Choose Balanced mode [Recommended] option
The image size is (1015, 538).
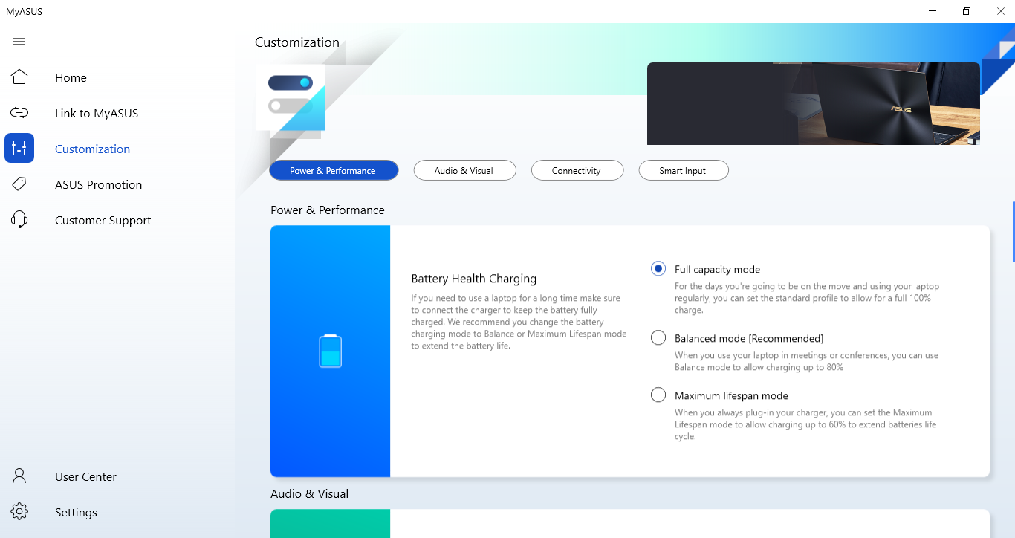658,338
